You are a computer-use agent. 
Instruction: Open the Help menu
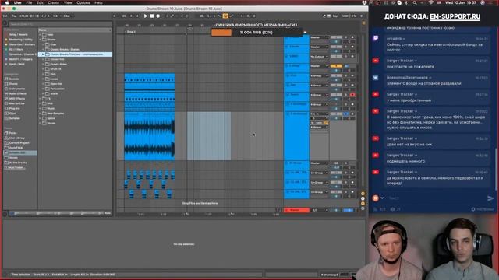pos(99,2)
